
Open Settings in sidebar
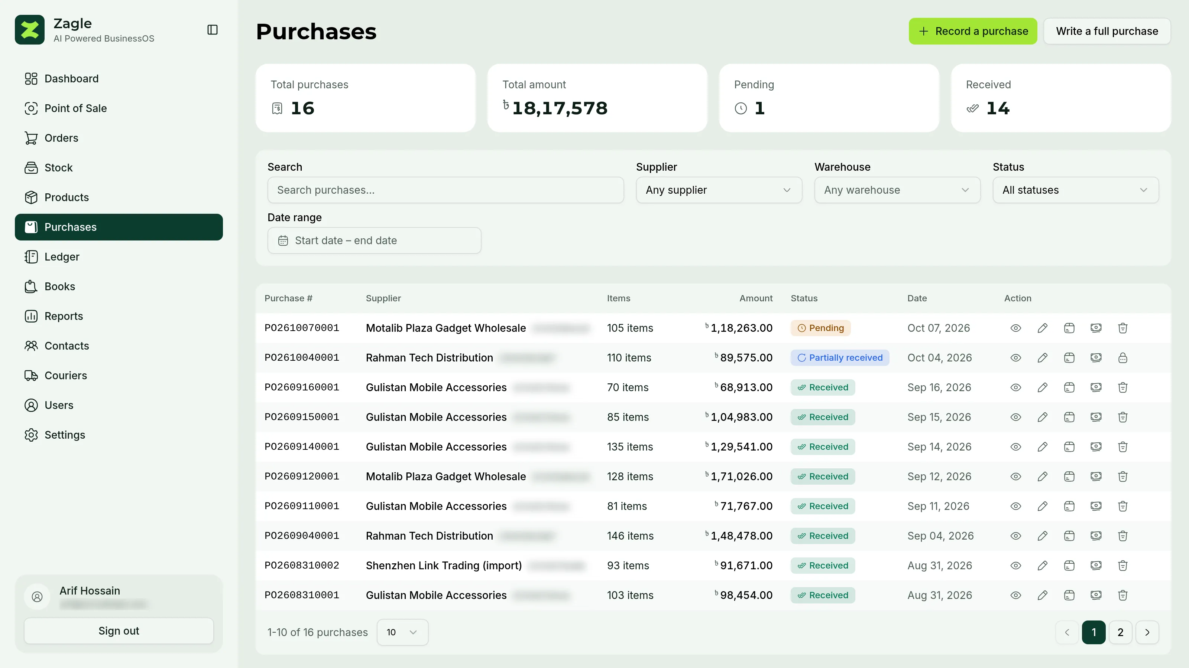pyautogui.click(x=119, y=435)
